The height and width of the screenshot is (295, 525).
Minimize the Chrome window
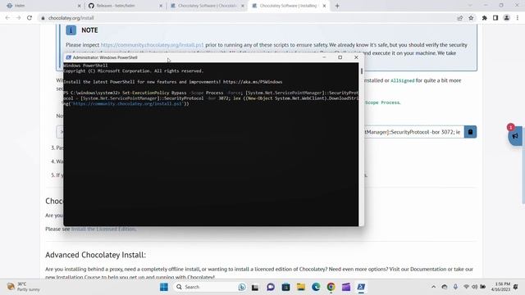(x=486, y=6)
